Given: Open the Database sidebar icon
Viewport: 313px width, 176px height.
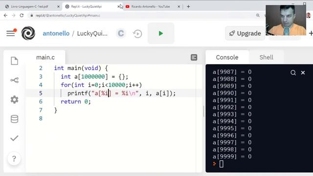Looking at the screenshot, I should tap(14, 119).
